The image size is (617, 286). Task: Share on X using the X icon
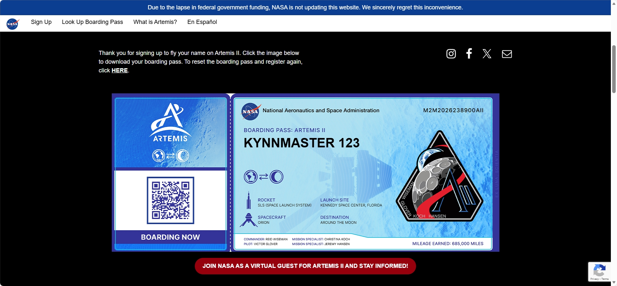point(487,54)
